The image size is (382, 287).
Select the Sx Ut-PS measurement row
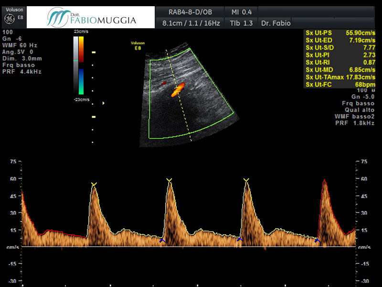pos(340,33)
